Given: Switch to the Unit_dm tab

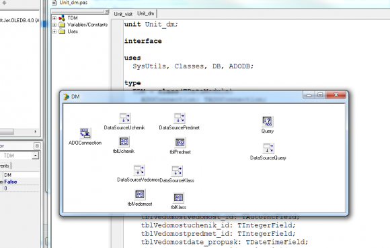Looking at the screenshot, I should tap(146, 13).
